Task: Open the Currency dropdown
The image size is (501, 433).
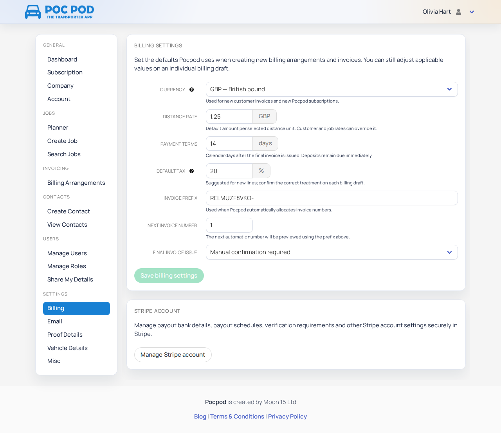Action: click(x=332, y=89)
